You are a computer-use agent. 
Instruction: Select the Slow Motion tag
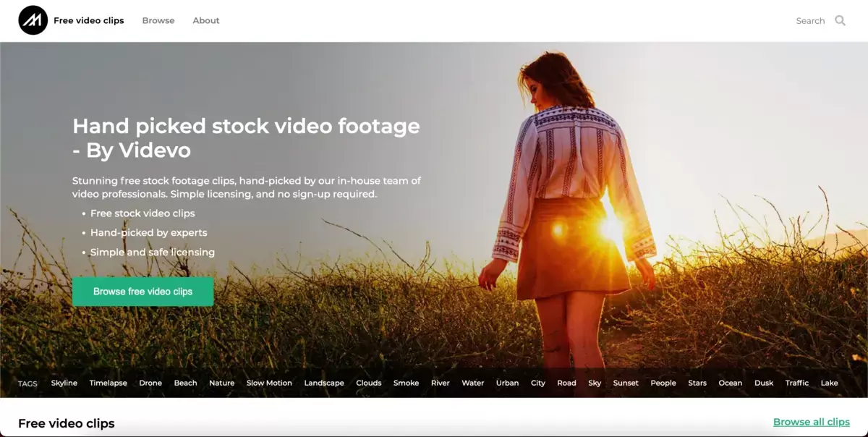pyautogui.click(x=269, y=383)
